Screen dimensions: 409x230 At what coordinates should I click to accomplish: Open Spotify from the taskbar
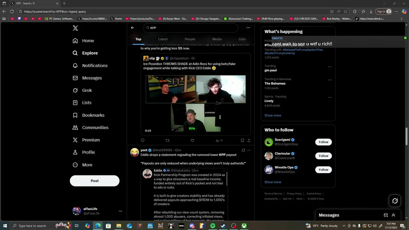coord(213,226)
